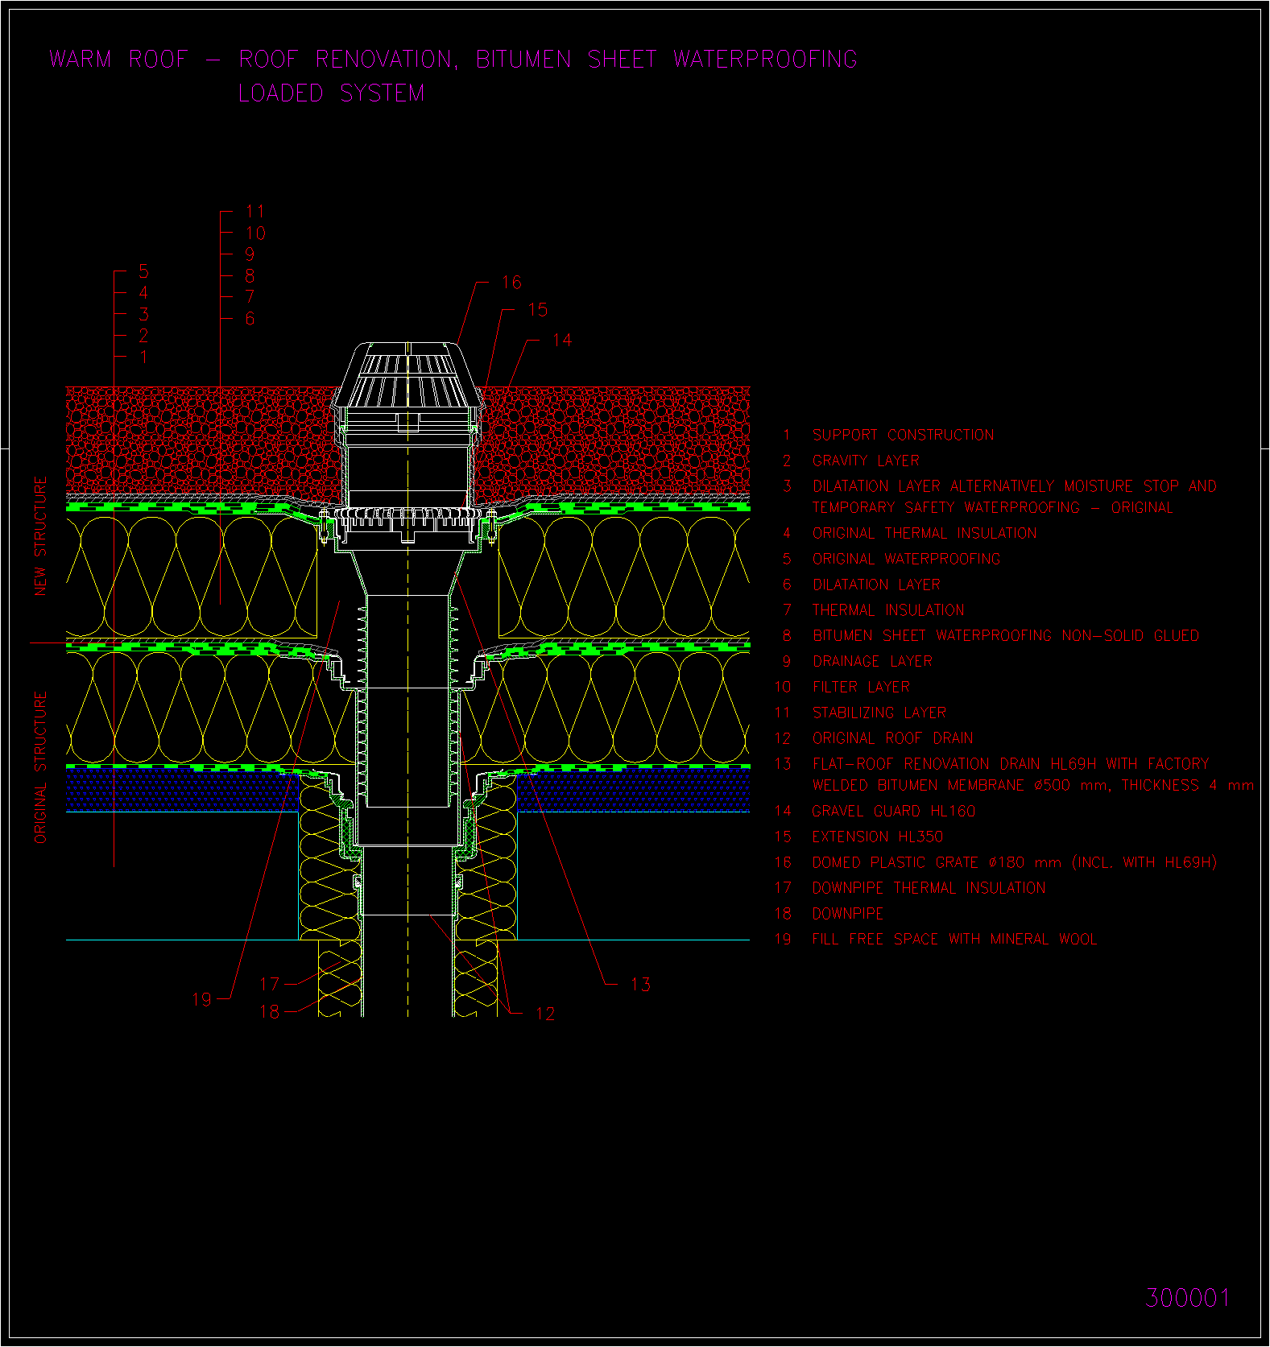
Task: Select layer callout number 1
Action: point(143,357)
